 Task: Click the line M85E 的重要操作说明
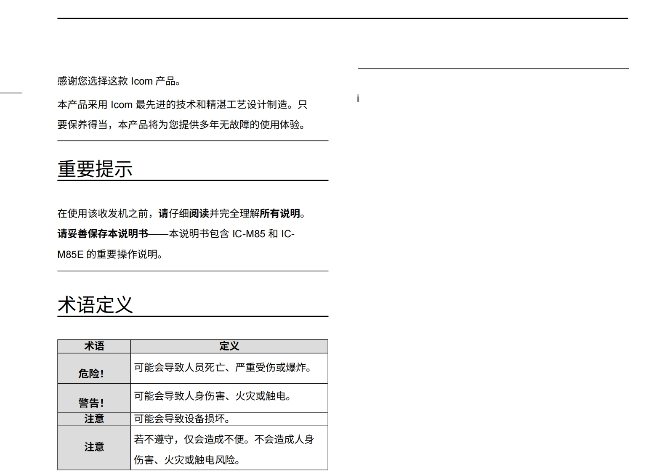click(x=110, y=255)
